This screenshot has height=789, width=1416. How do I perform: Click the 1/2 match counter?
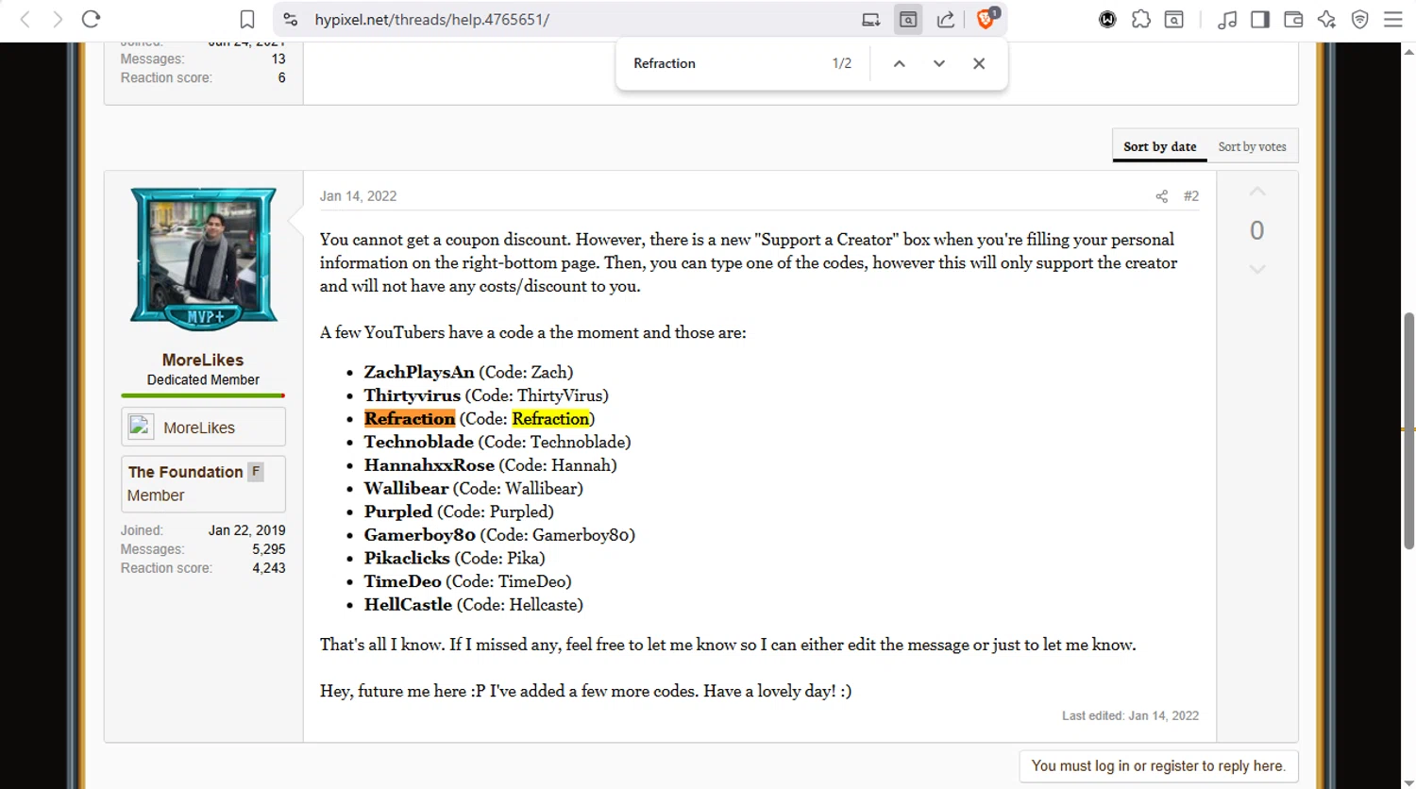pyautogui.click(x=841, y=63)
